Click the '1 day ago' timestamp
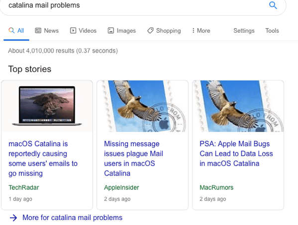The width and height of the screenshot is (298, 225). [20, 199]
